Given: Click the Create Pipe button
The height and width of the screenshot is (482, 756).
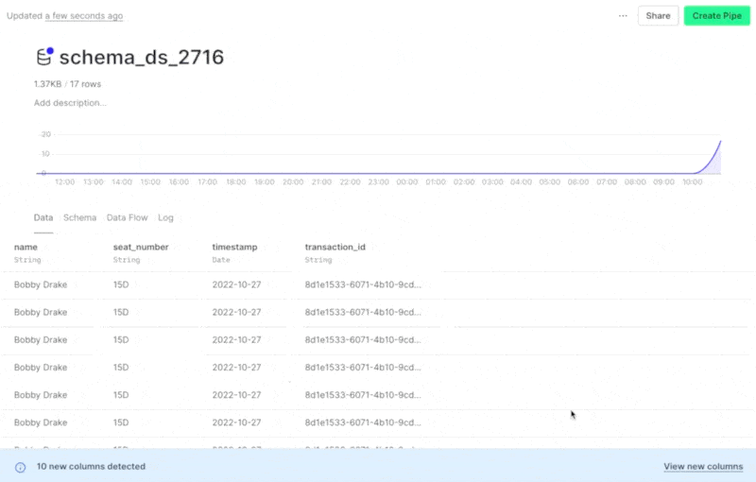Looking at the screenshot, I should [715, 16].
